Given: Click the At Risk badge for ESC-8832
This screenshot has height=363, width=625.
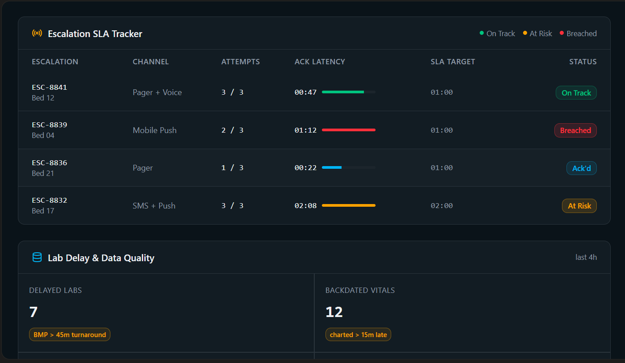Looking at the screenshot, I should (579, 206).
